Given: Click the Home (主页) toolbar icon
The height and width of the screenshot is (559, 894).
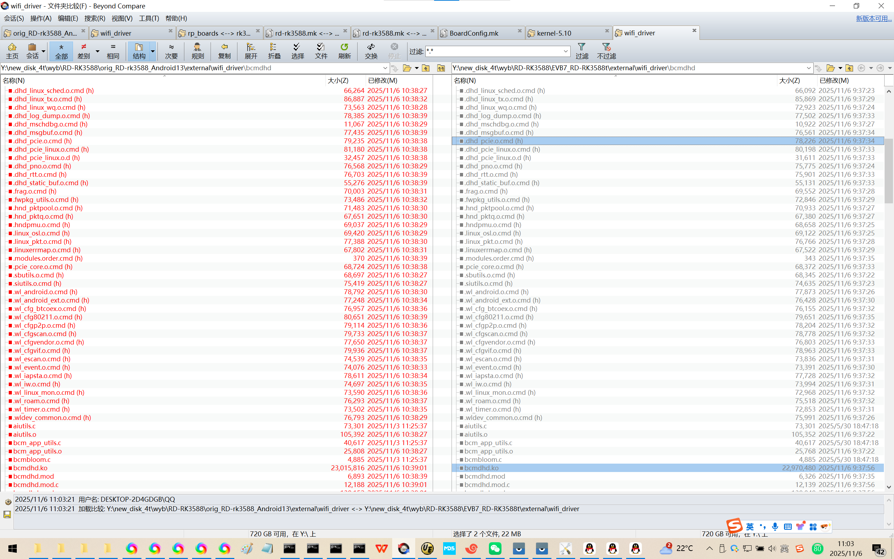Looking at the screenshot, I should [12, 51].
